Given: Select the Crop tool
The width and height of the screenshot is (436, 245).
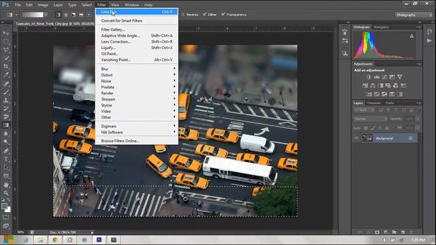Looking at the screenshot, I should click(6, 66).
